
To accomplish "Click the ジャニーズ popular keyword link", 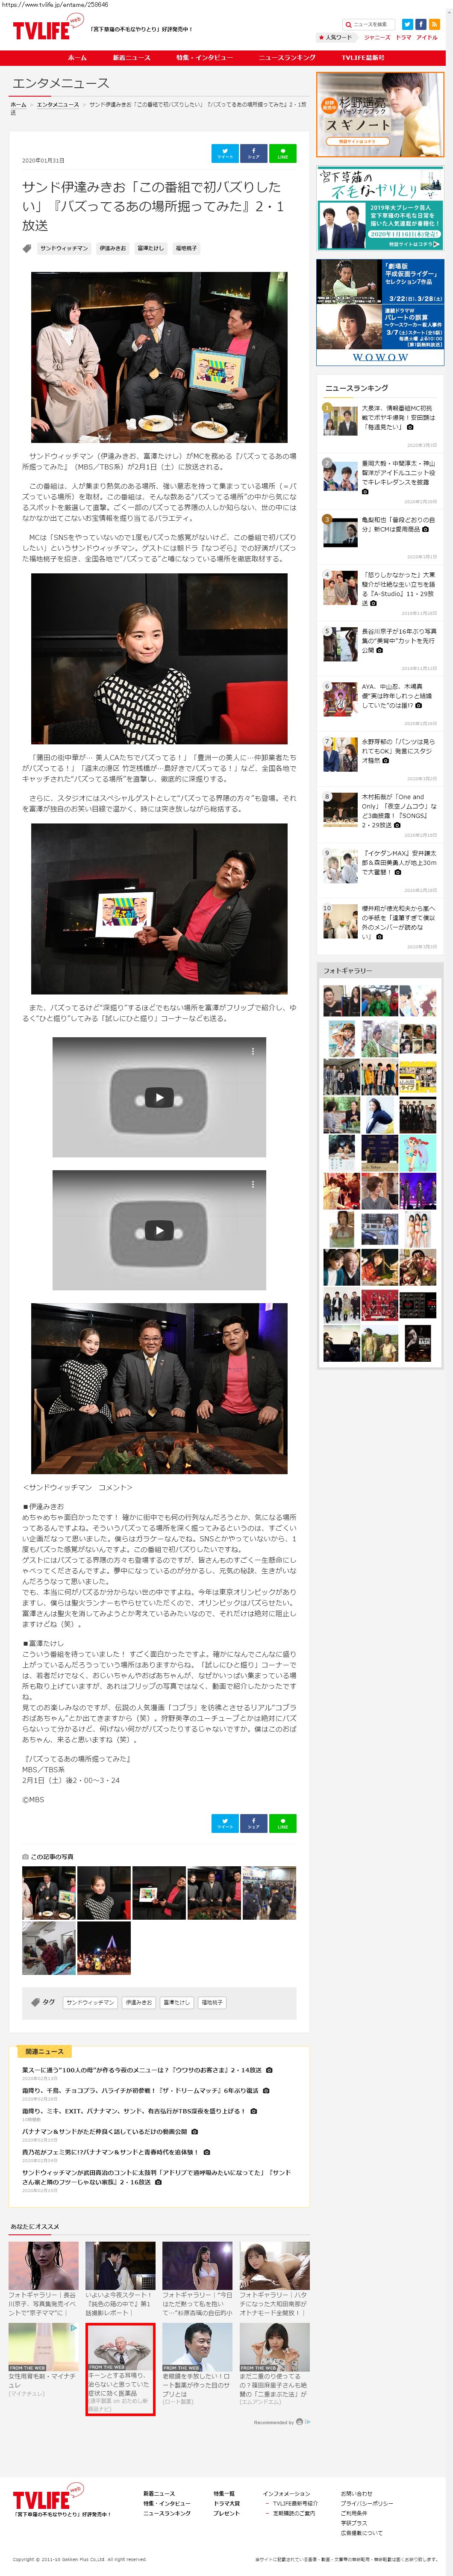I will coord(377,37).
